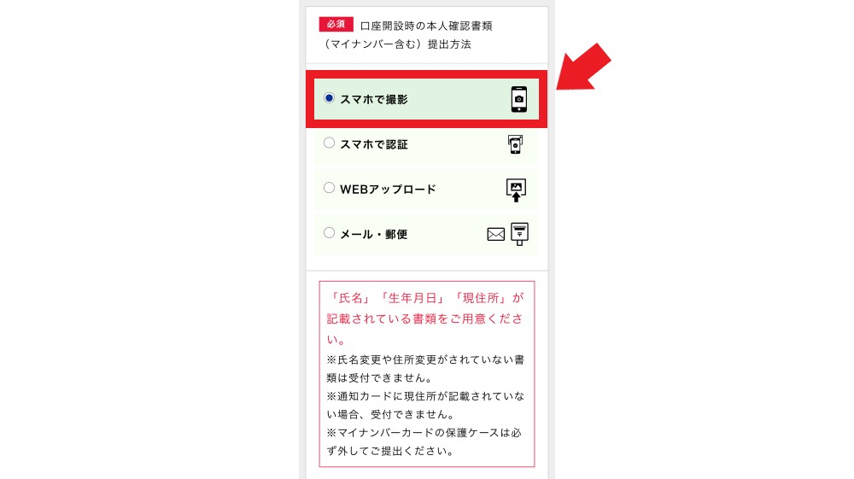Click the red 必須 badge
The height and width of the screenshot is (479, 854).
click(336, 25)
